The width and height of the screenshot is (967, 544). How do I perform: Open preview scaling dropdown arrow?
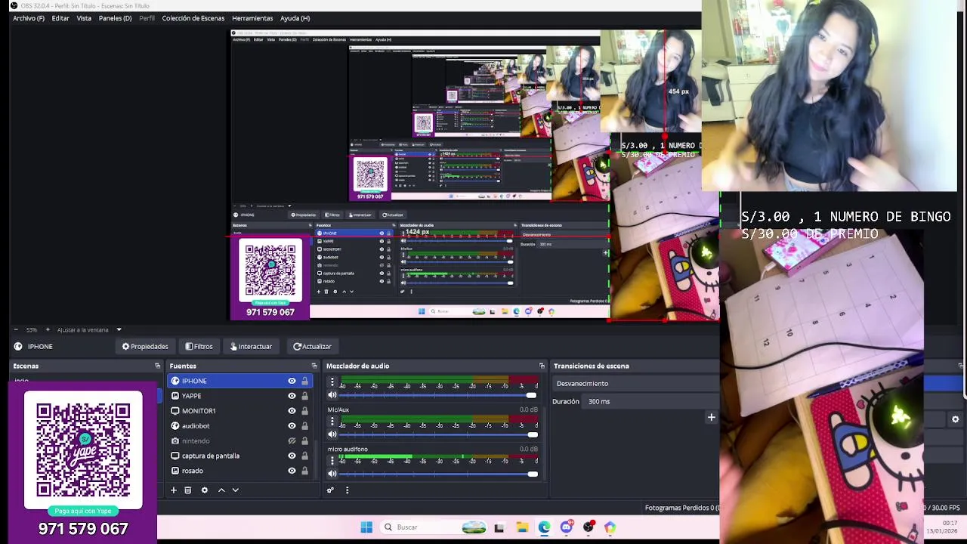tap(119, 329)
